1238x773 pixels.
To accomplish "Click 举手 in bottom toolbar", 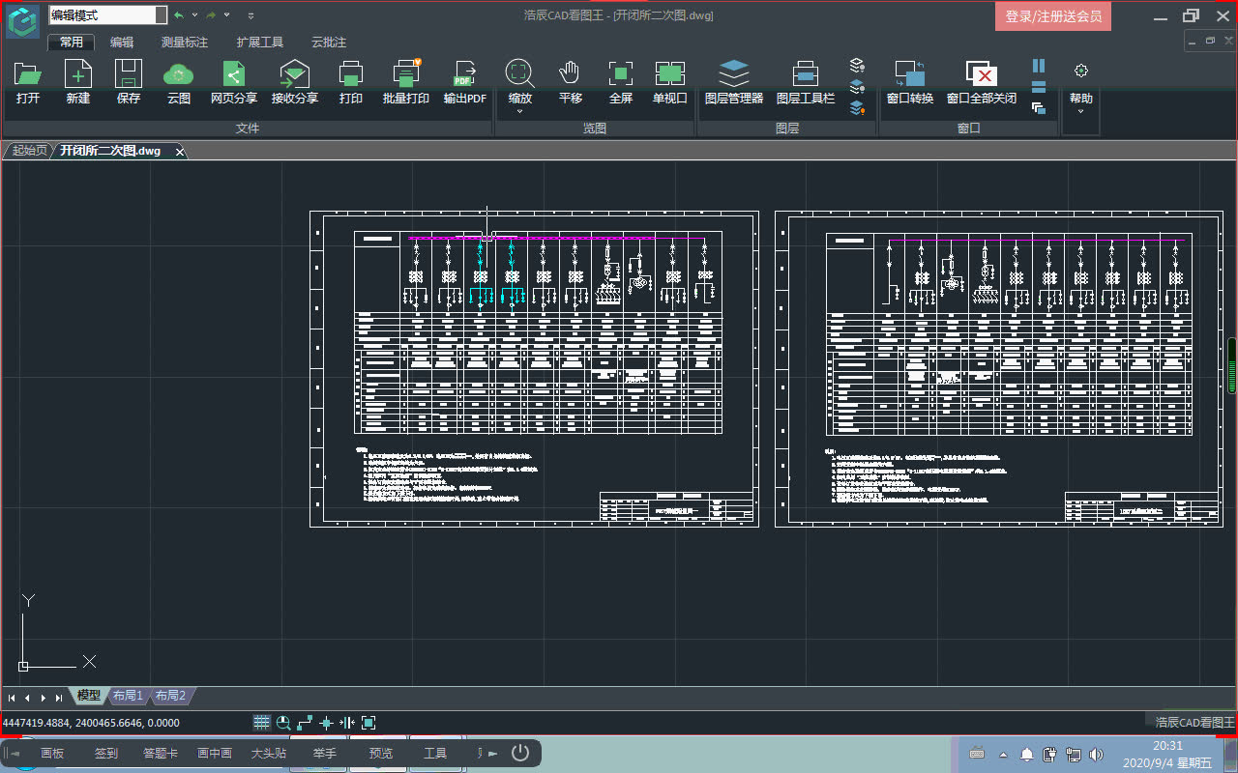I will click(x=324, y=754).
